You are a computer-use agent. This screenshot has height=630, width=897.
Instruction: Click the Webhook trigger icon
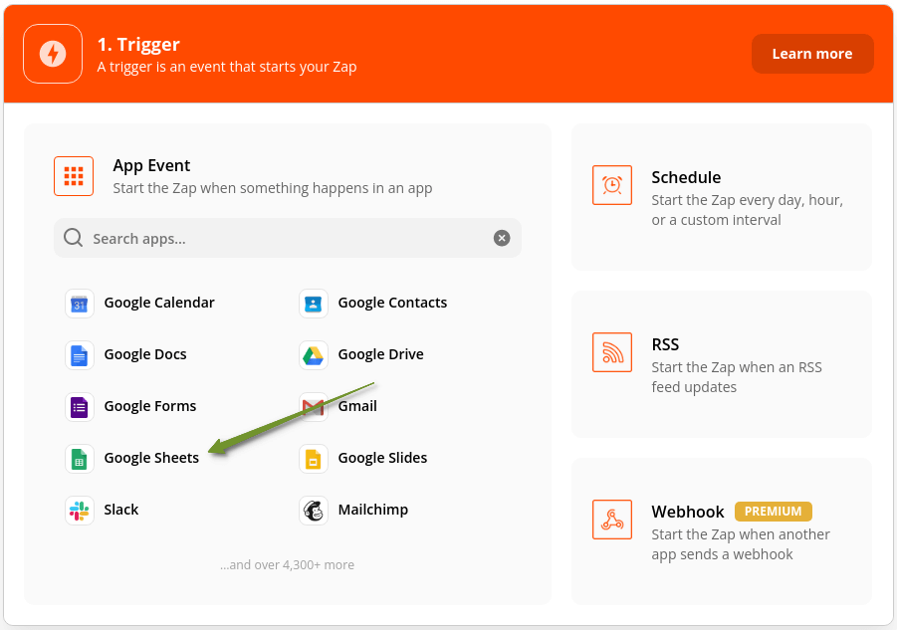[612, 520]
